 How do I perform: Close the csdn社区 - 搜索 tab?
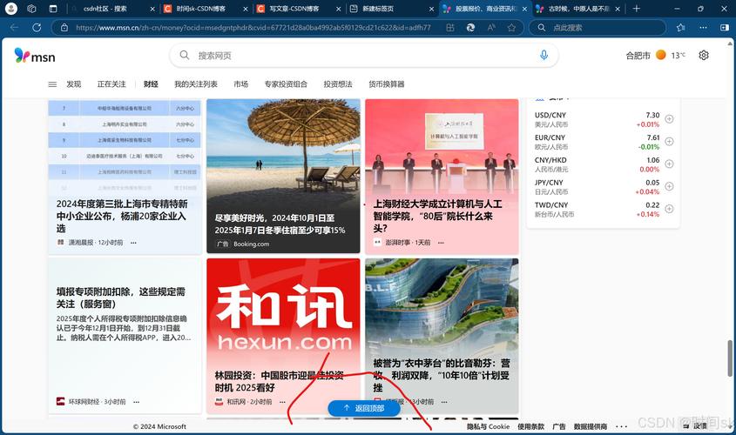click(x=152, y=9)
